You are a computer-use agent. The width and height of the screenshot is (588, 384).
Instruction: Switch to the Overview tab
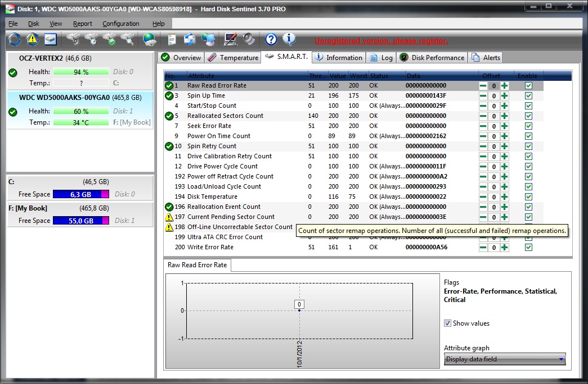point(181,58)
